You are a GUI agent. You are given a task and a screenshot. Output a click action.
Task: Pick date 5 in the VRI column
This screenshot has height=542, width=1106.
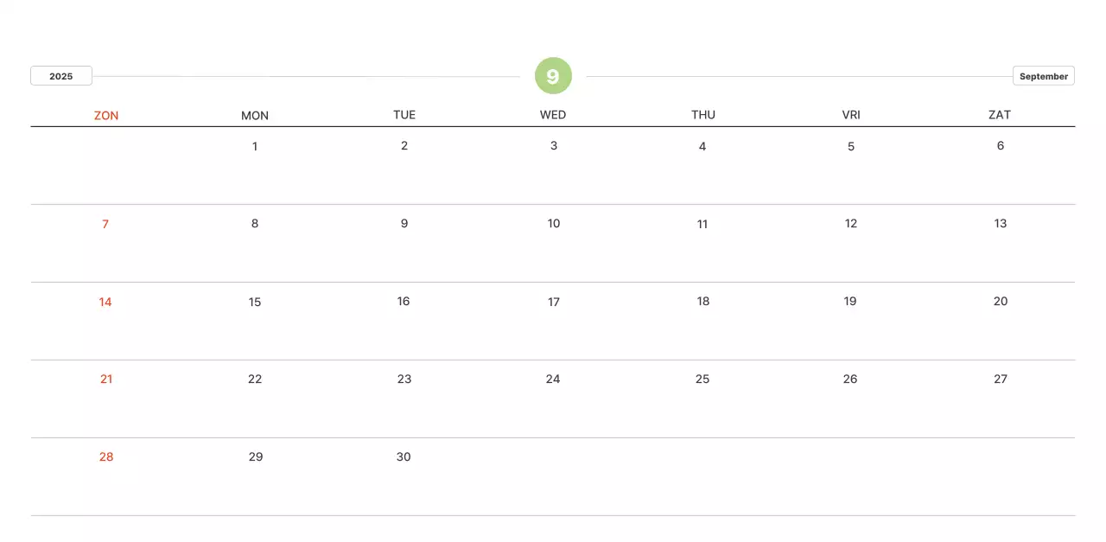tap(851, 146)
